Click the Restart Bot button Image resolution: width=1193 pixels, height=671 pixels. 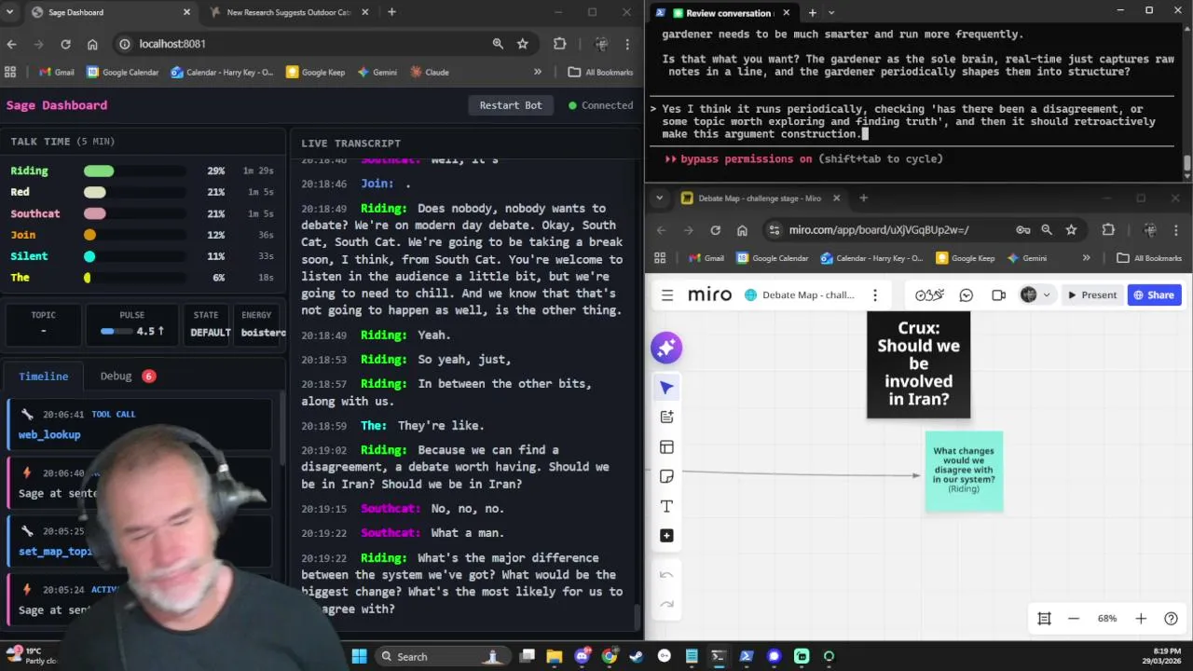pyautogui.click(x=511, y=105)
